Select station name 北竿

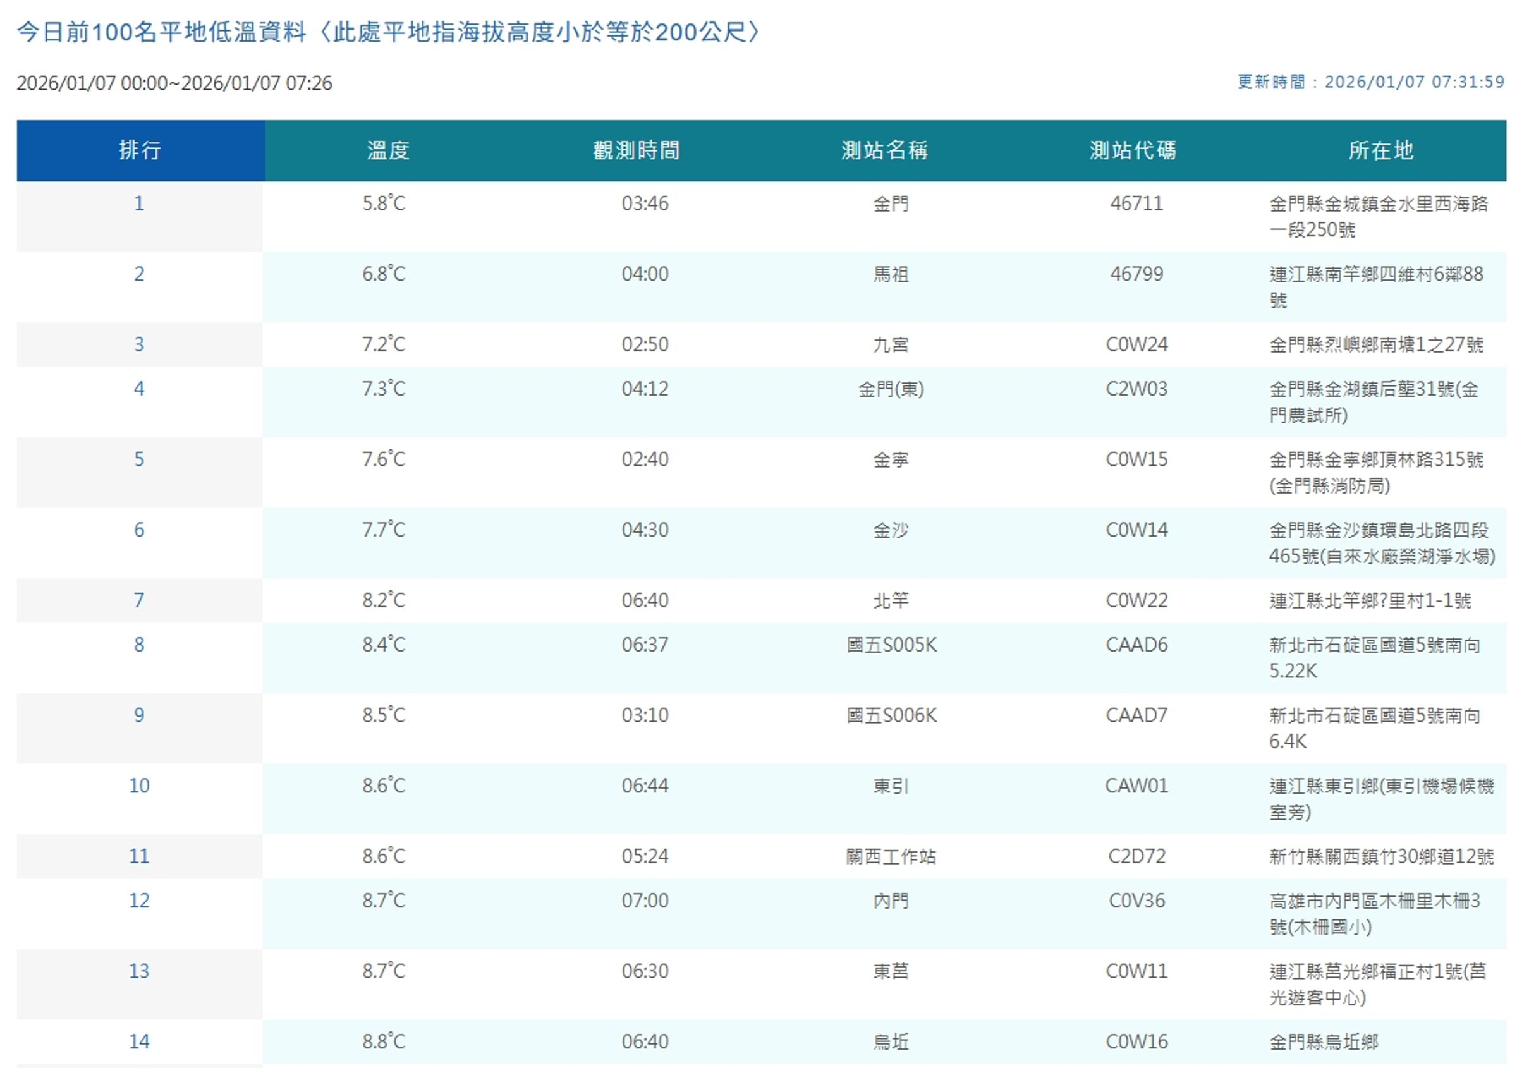(891, 601)
